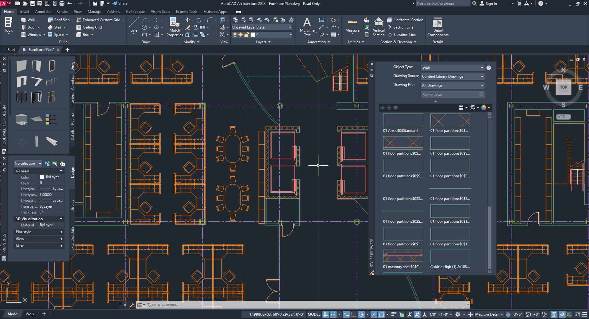Toggle layer on/off lightbulb for layer 0
Image resolution: width=589 pixels, height=319 pixels.
[x=235, y=35]
